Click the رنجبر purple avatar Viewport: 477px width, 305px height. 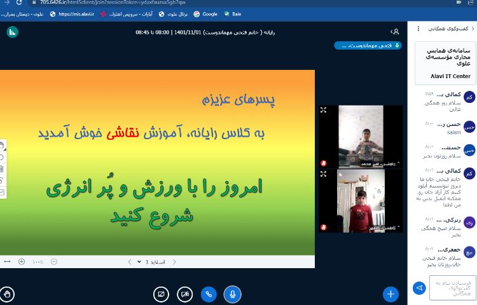[x=469, y=222]
